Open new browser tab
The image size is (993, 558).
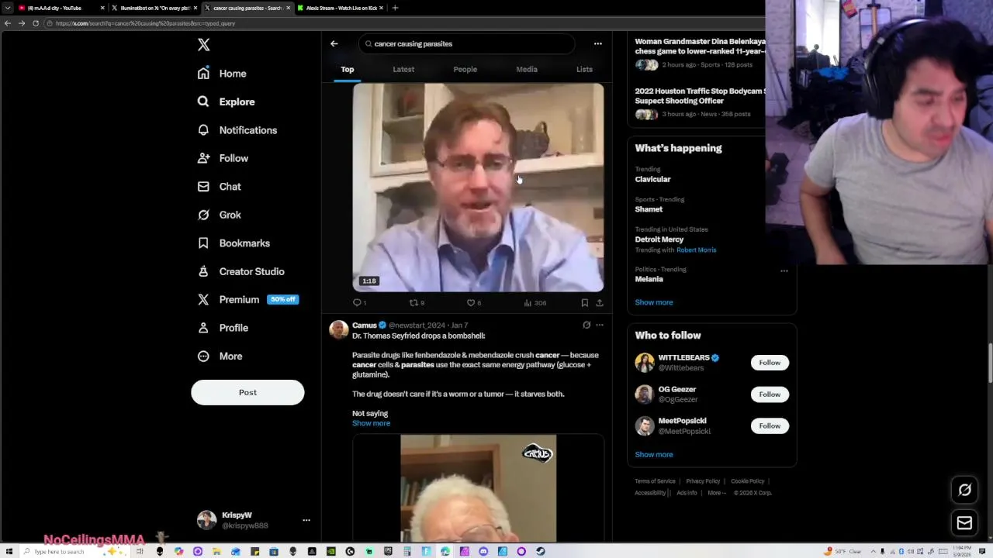tap(395, 8)
